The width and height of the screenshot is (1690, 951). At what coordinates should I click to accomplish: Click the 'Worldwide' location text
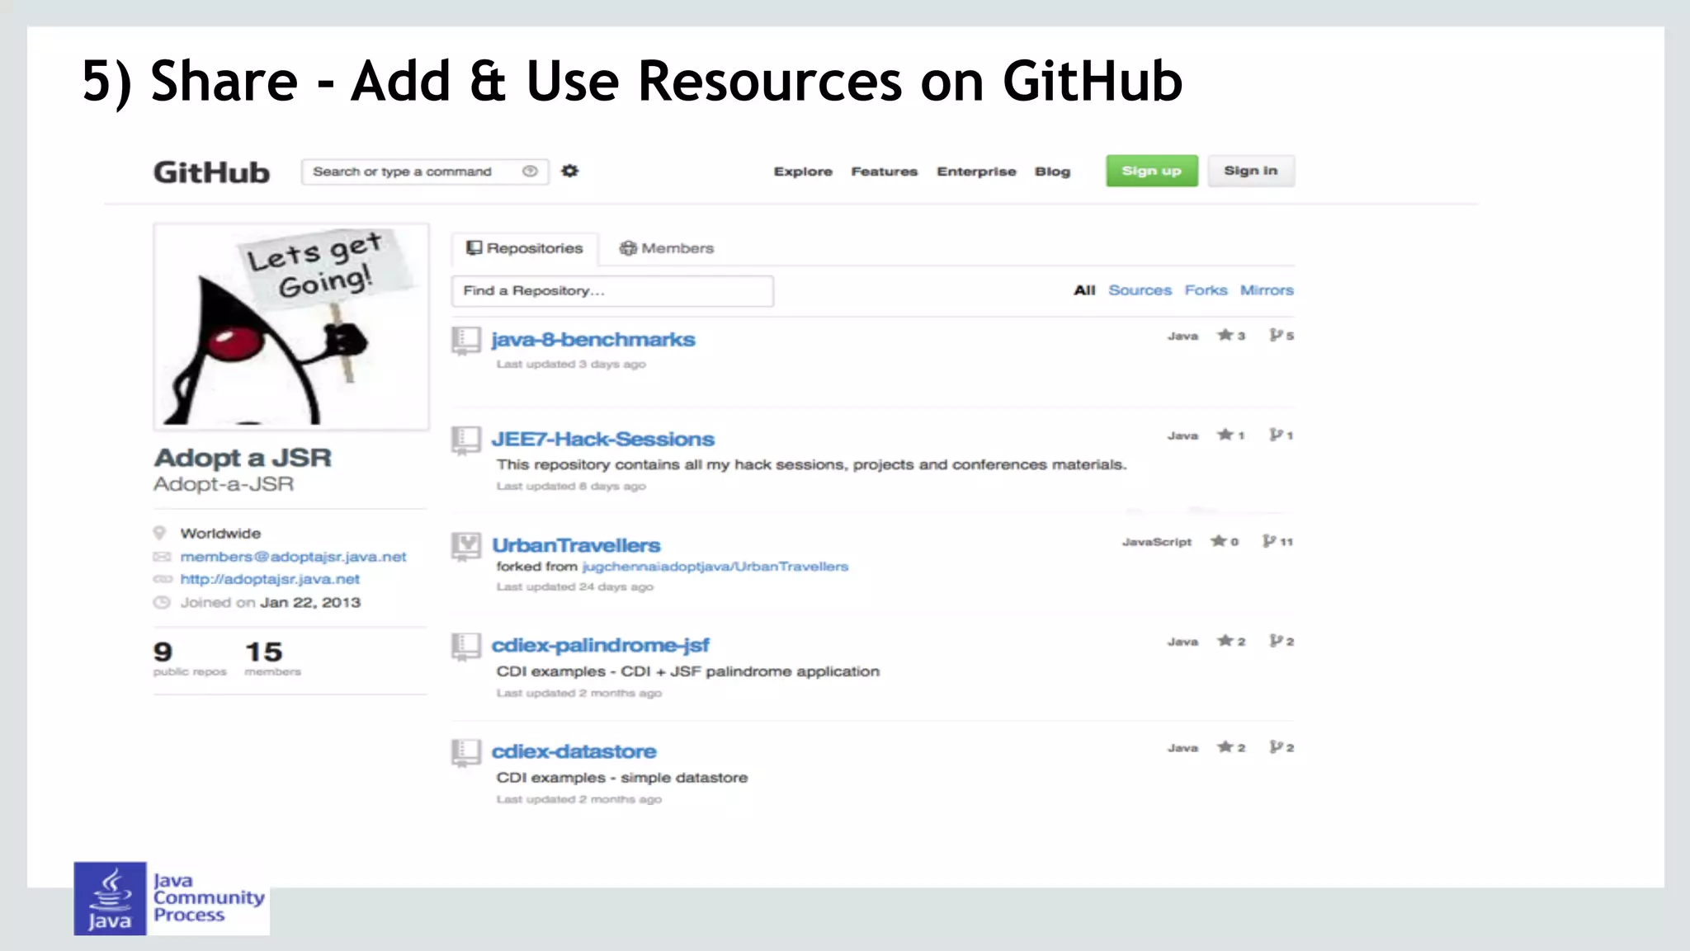[x=220, y=534]
